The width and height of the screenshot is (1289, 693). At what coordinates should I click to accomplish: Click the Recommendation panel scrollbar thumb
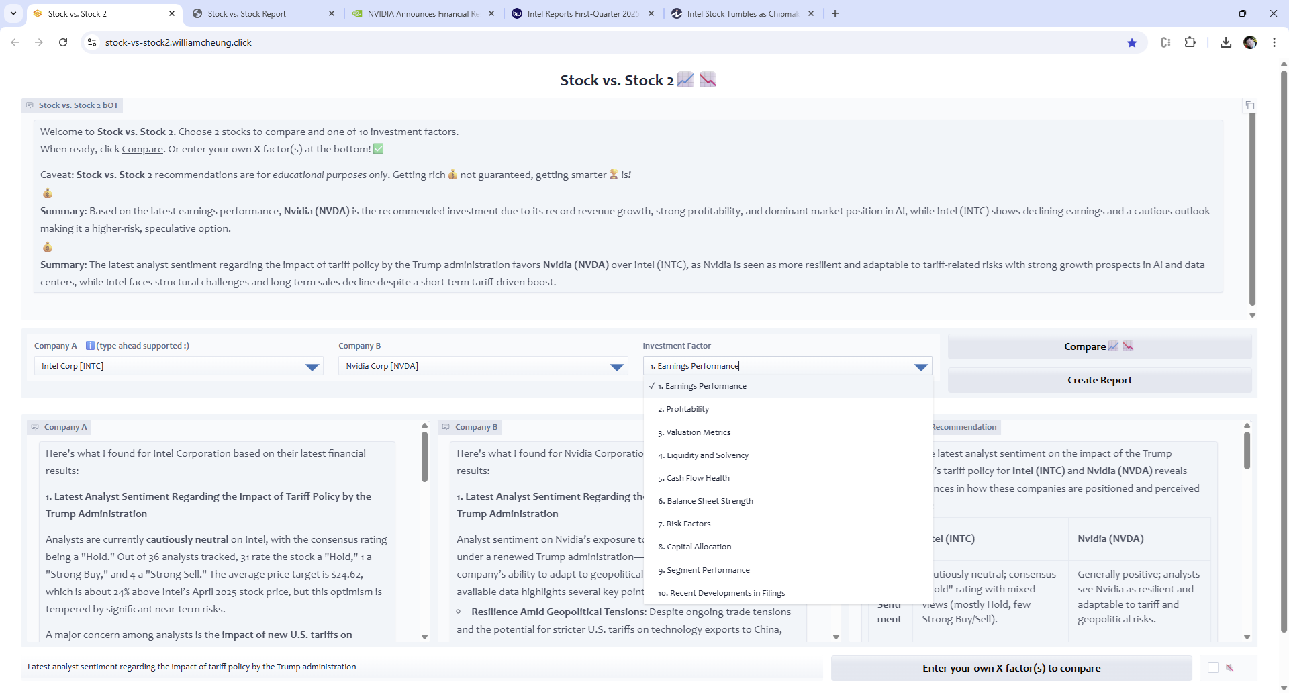[1247, 450]
